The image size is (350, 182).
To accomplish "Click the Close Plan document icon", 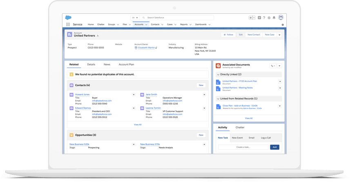I will (218, 107).
